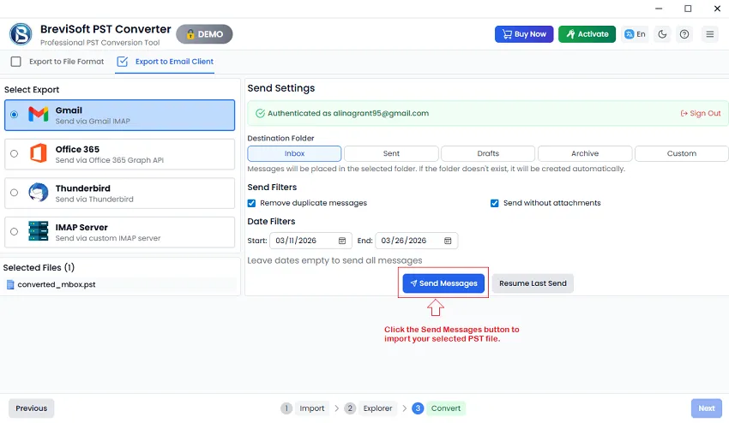Screen dimensions: 729x423
Task: Click the green authenticated checkmark icon
Action: pos(261,113)
